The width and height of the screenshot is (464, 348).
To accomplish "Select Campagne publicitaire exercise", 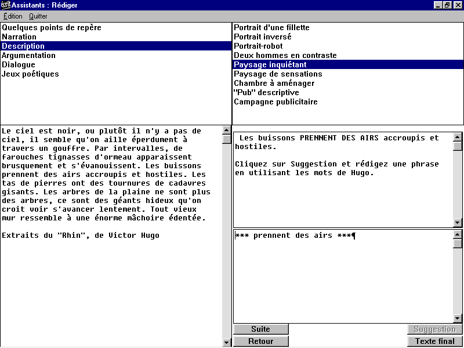I will click(275, 102).
